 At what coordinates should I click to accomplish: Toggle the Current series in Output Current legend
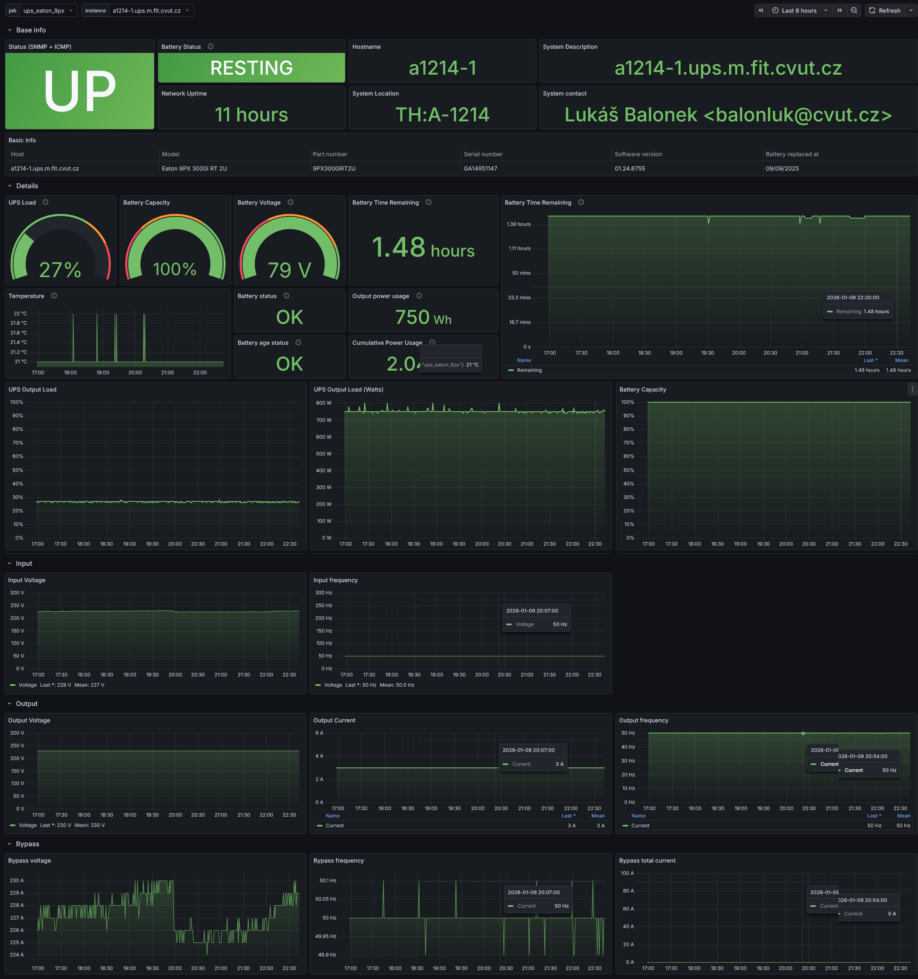[336, 825]
